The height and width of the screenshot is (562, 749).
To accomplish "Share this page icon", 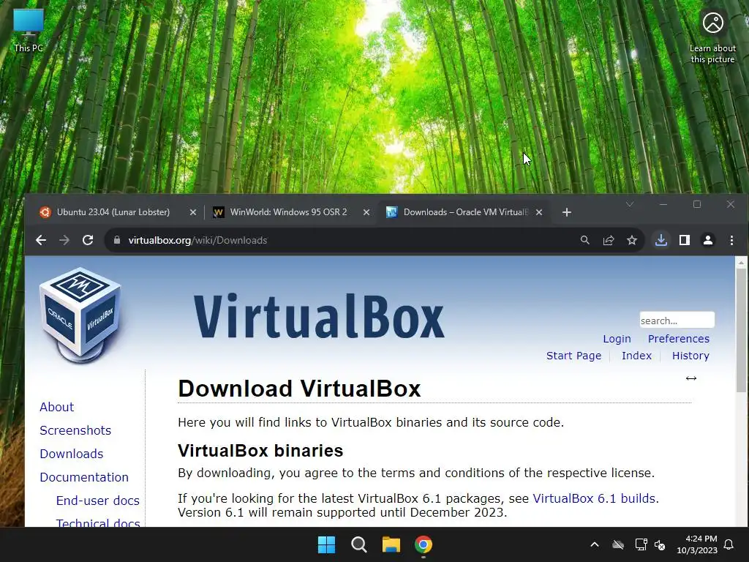I will point(609,240).
